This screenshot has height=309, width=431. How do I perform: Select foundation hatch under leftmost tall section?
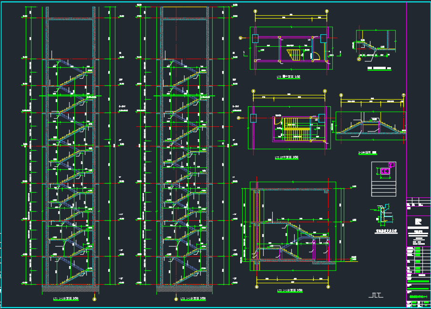point(71,288)
